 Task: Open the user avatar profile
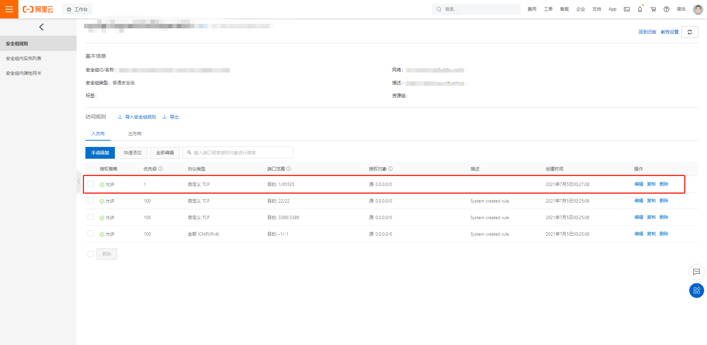pyautogui.click(x=698, y=9)
